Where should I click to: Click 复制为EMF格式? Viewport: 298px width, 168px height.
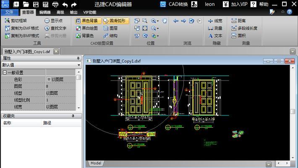tap(22, 28)
